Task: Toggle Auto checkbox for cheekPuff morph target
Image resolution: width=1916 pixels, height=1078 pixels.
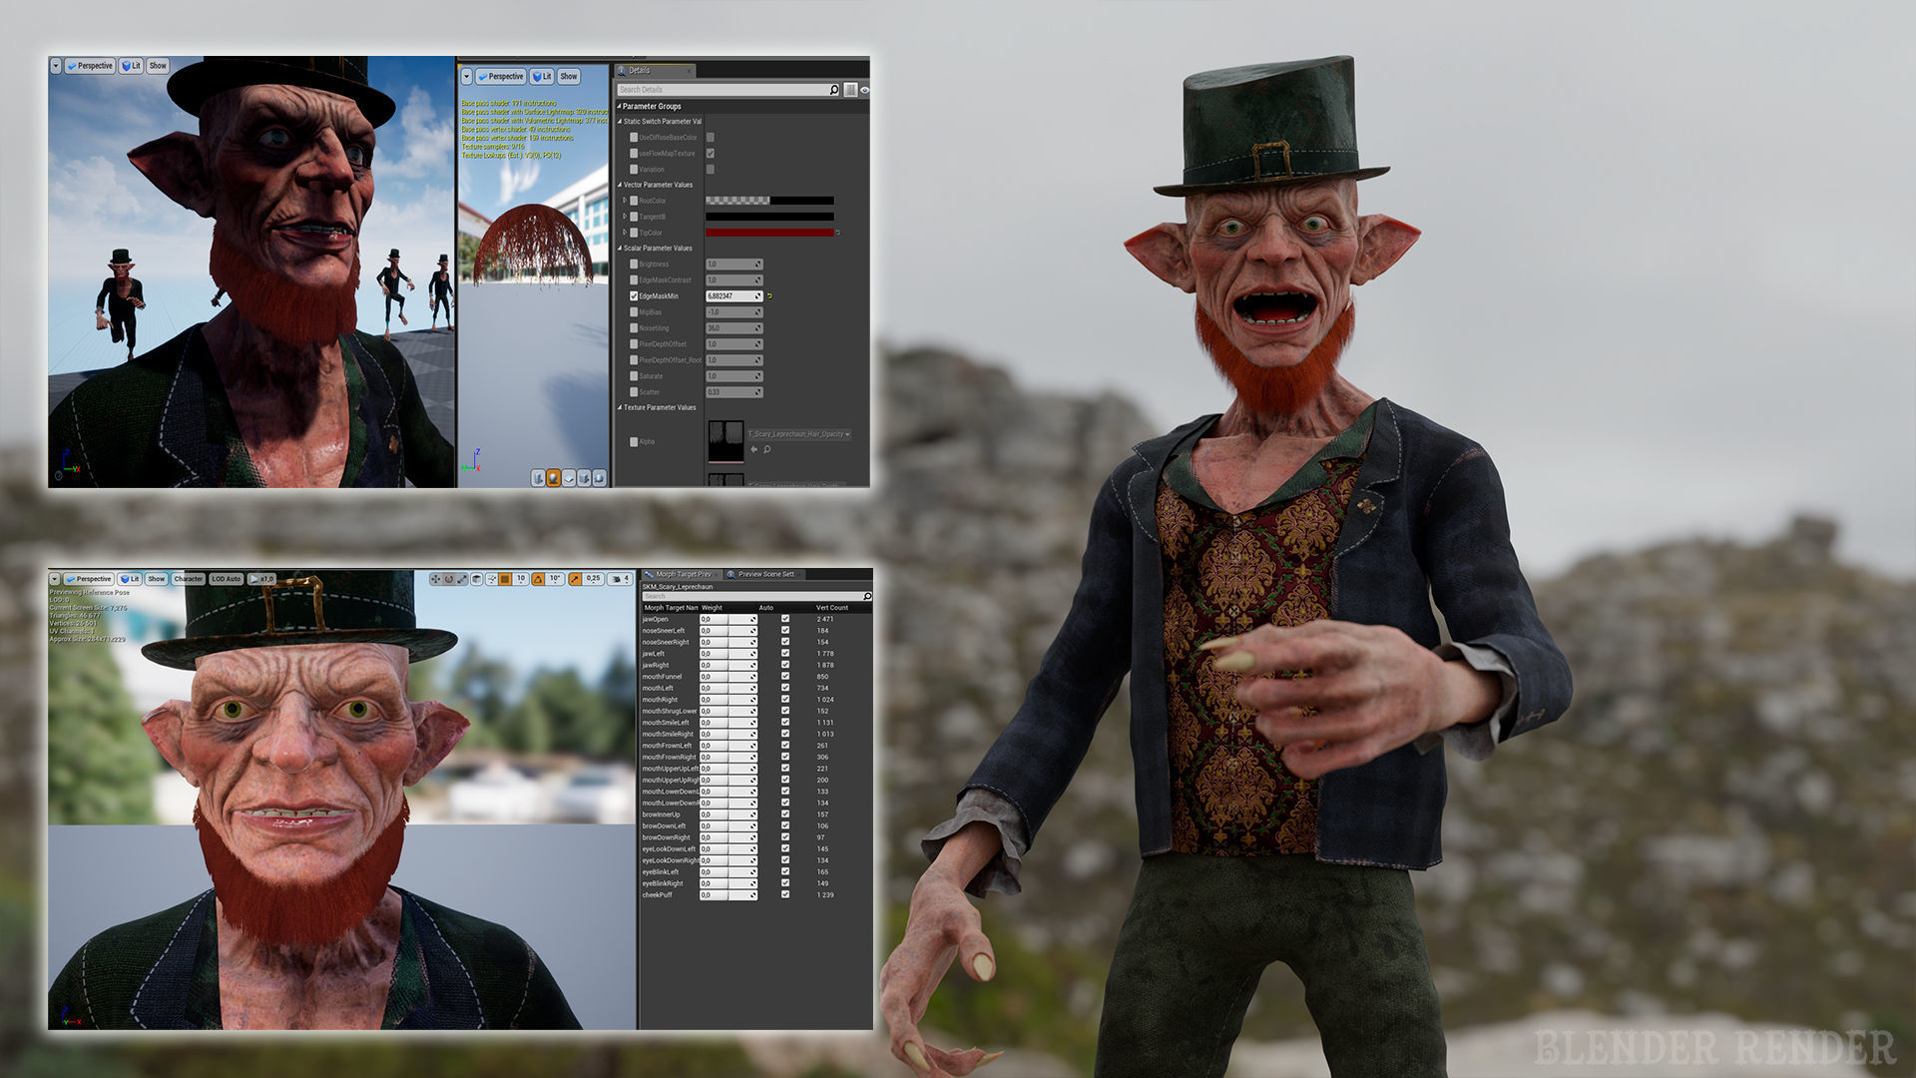Action: click(785, 894)
